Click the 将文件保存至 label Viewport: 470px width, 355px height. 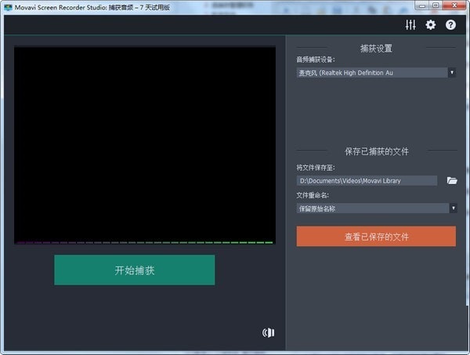pos(316,168)
